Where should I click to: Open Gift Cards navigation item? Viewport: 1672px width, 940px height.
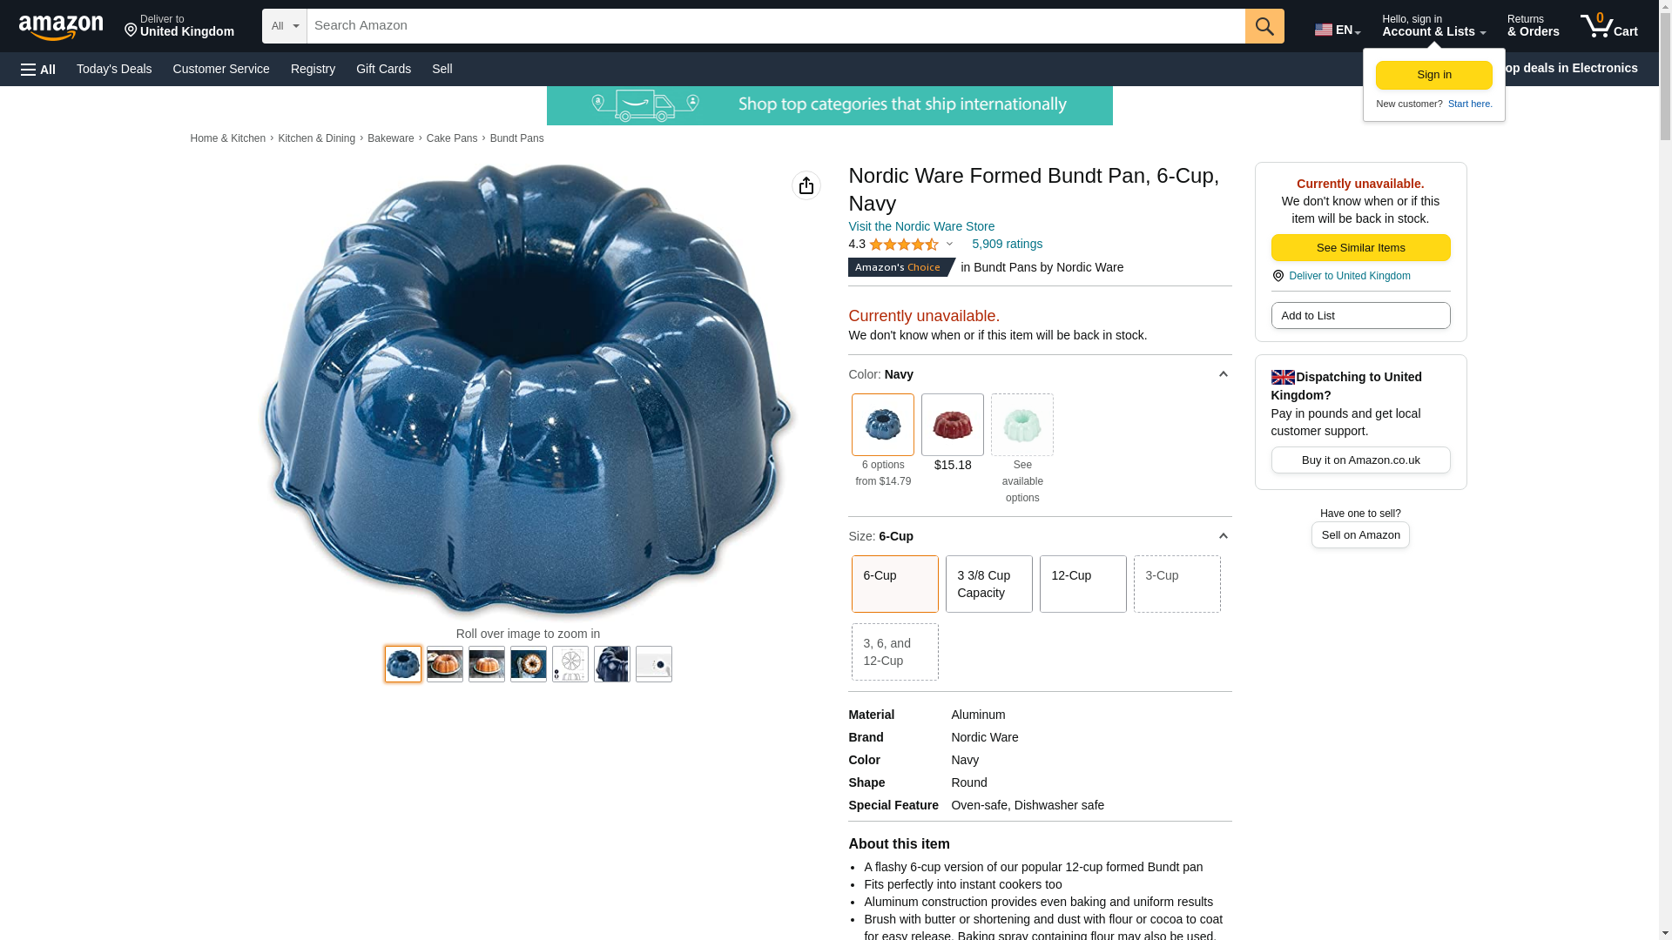coord(383,69)
